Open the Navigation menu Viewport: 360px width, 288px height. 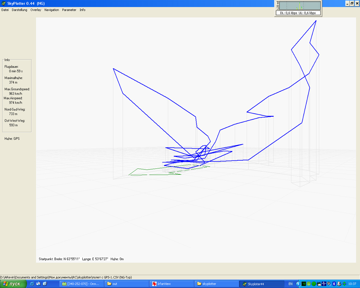pyautogui.click(x=52, y=10)
